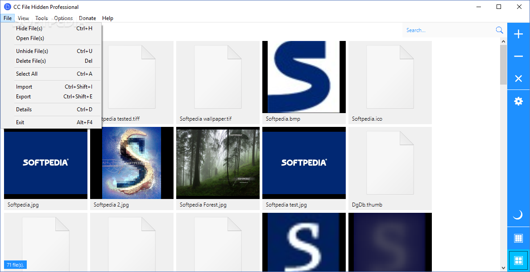
Task: Click the Softpedia Forest.jpg file name
Action: click(x=203, y=205)
